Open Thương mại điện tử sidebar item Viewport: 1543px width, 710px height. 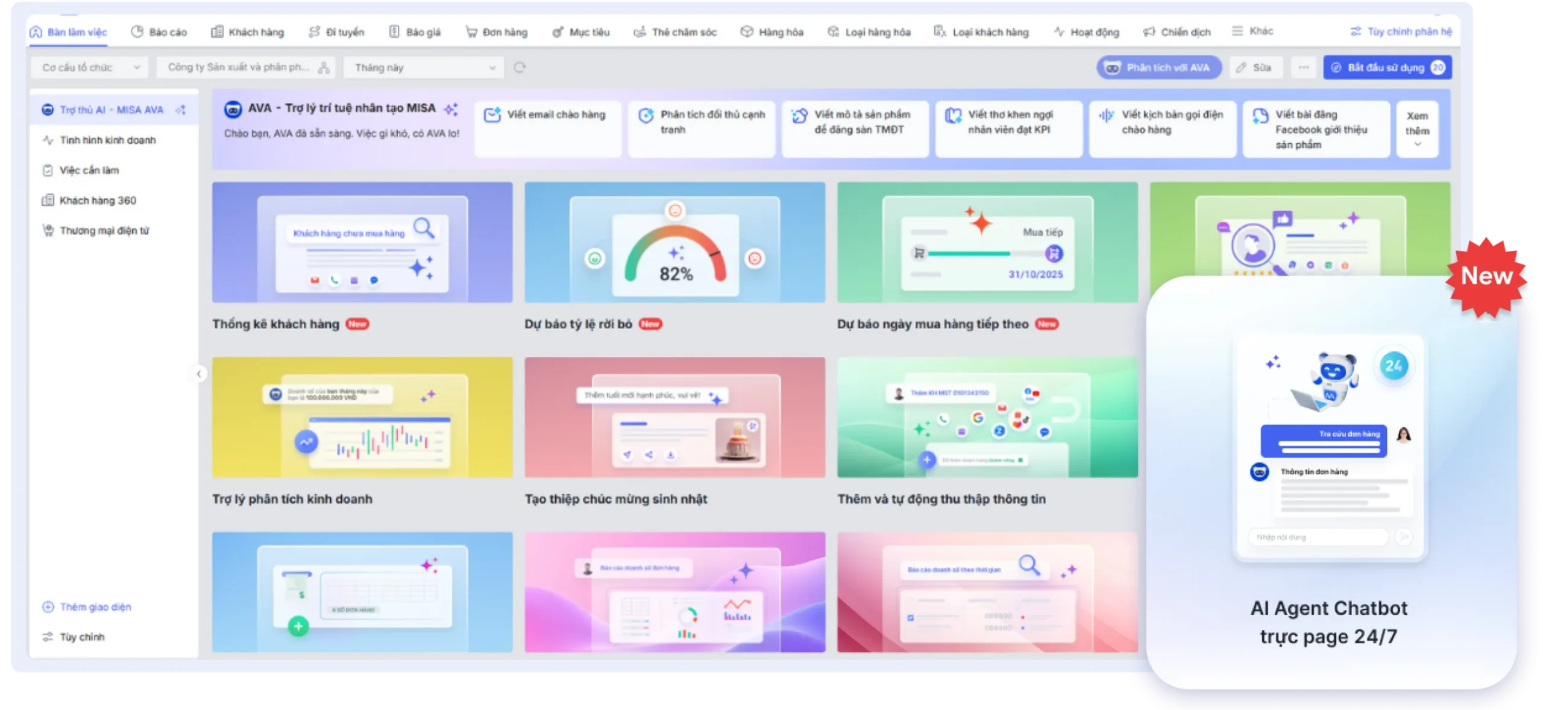(104, 230)
